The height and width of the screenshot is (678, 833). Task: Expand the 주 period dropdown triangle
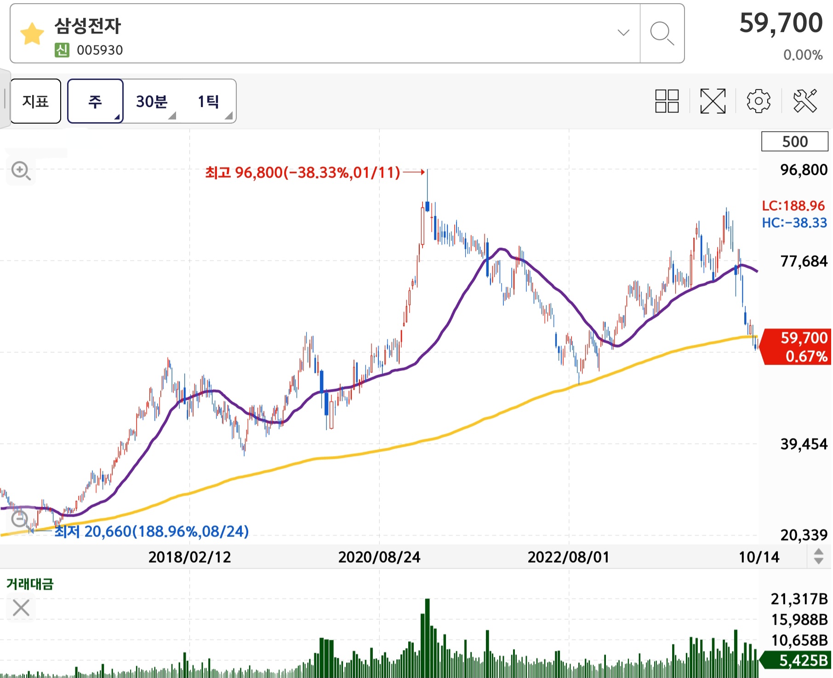click(117, 118)
